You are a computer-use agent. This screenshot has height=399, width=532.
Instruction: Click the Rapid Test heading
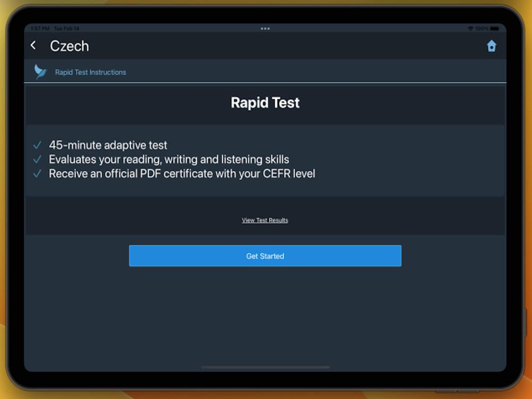(265, 103)
